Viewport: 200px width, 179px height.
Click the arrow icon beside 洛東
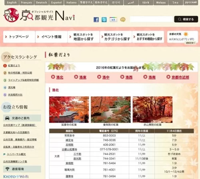(76, 77)
